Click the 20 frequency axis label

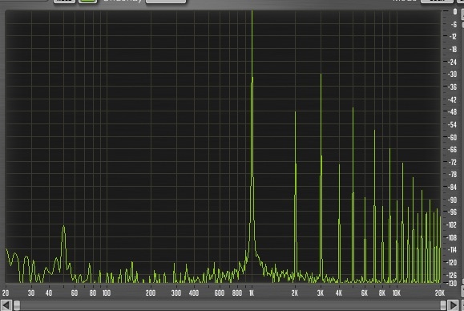point(6,293)
